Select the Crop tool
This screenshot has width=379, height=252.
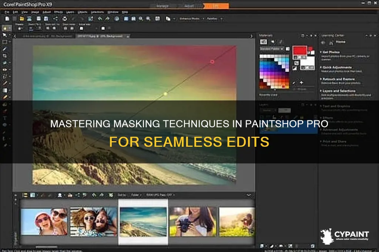tap(4, 56)
